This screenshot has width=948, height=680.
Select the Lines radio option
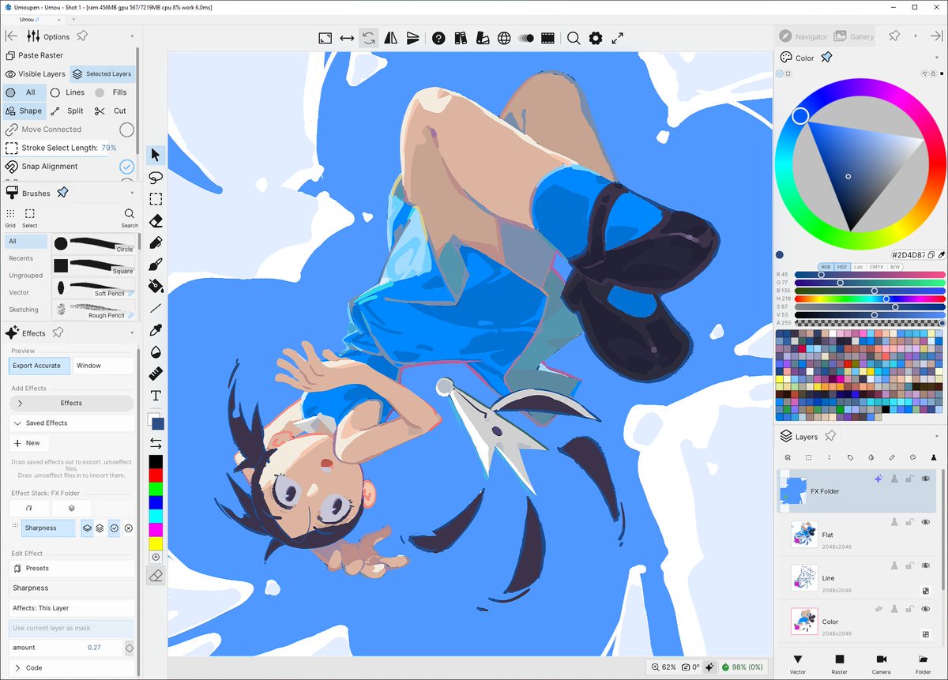(x=67, y=92)
